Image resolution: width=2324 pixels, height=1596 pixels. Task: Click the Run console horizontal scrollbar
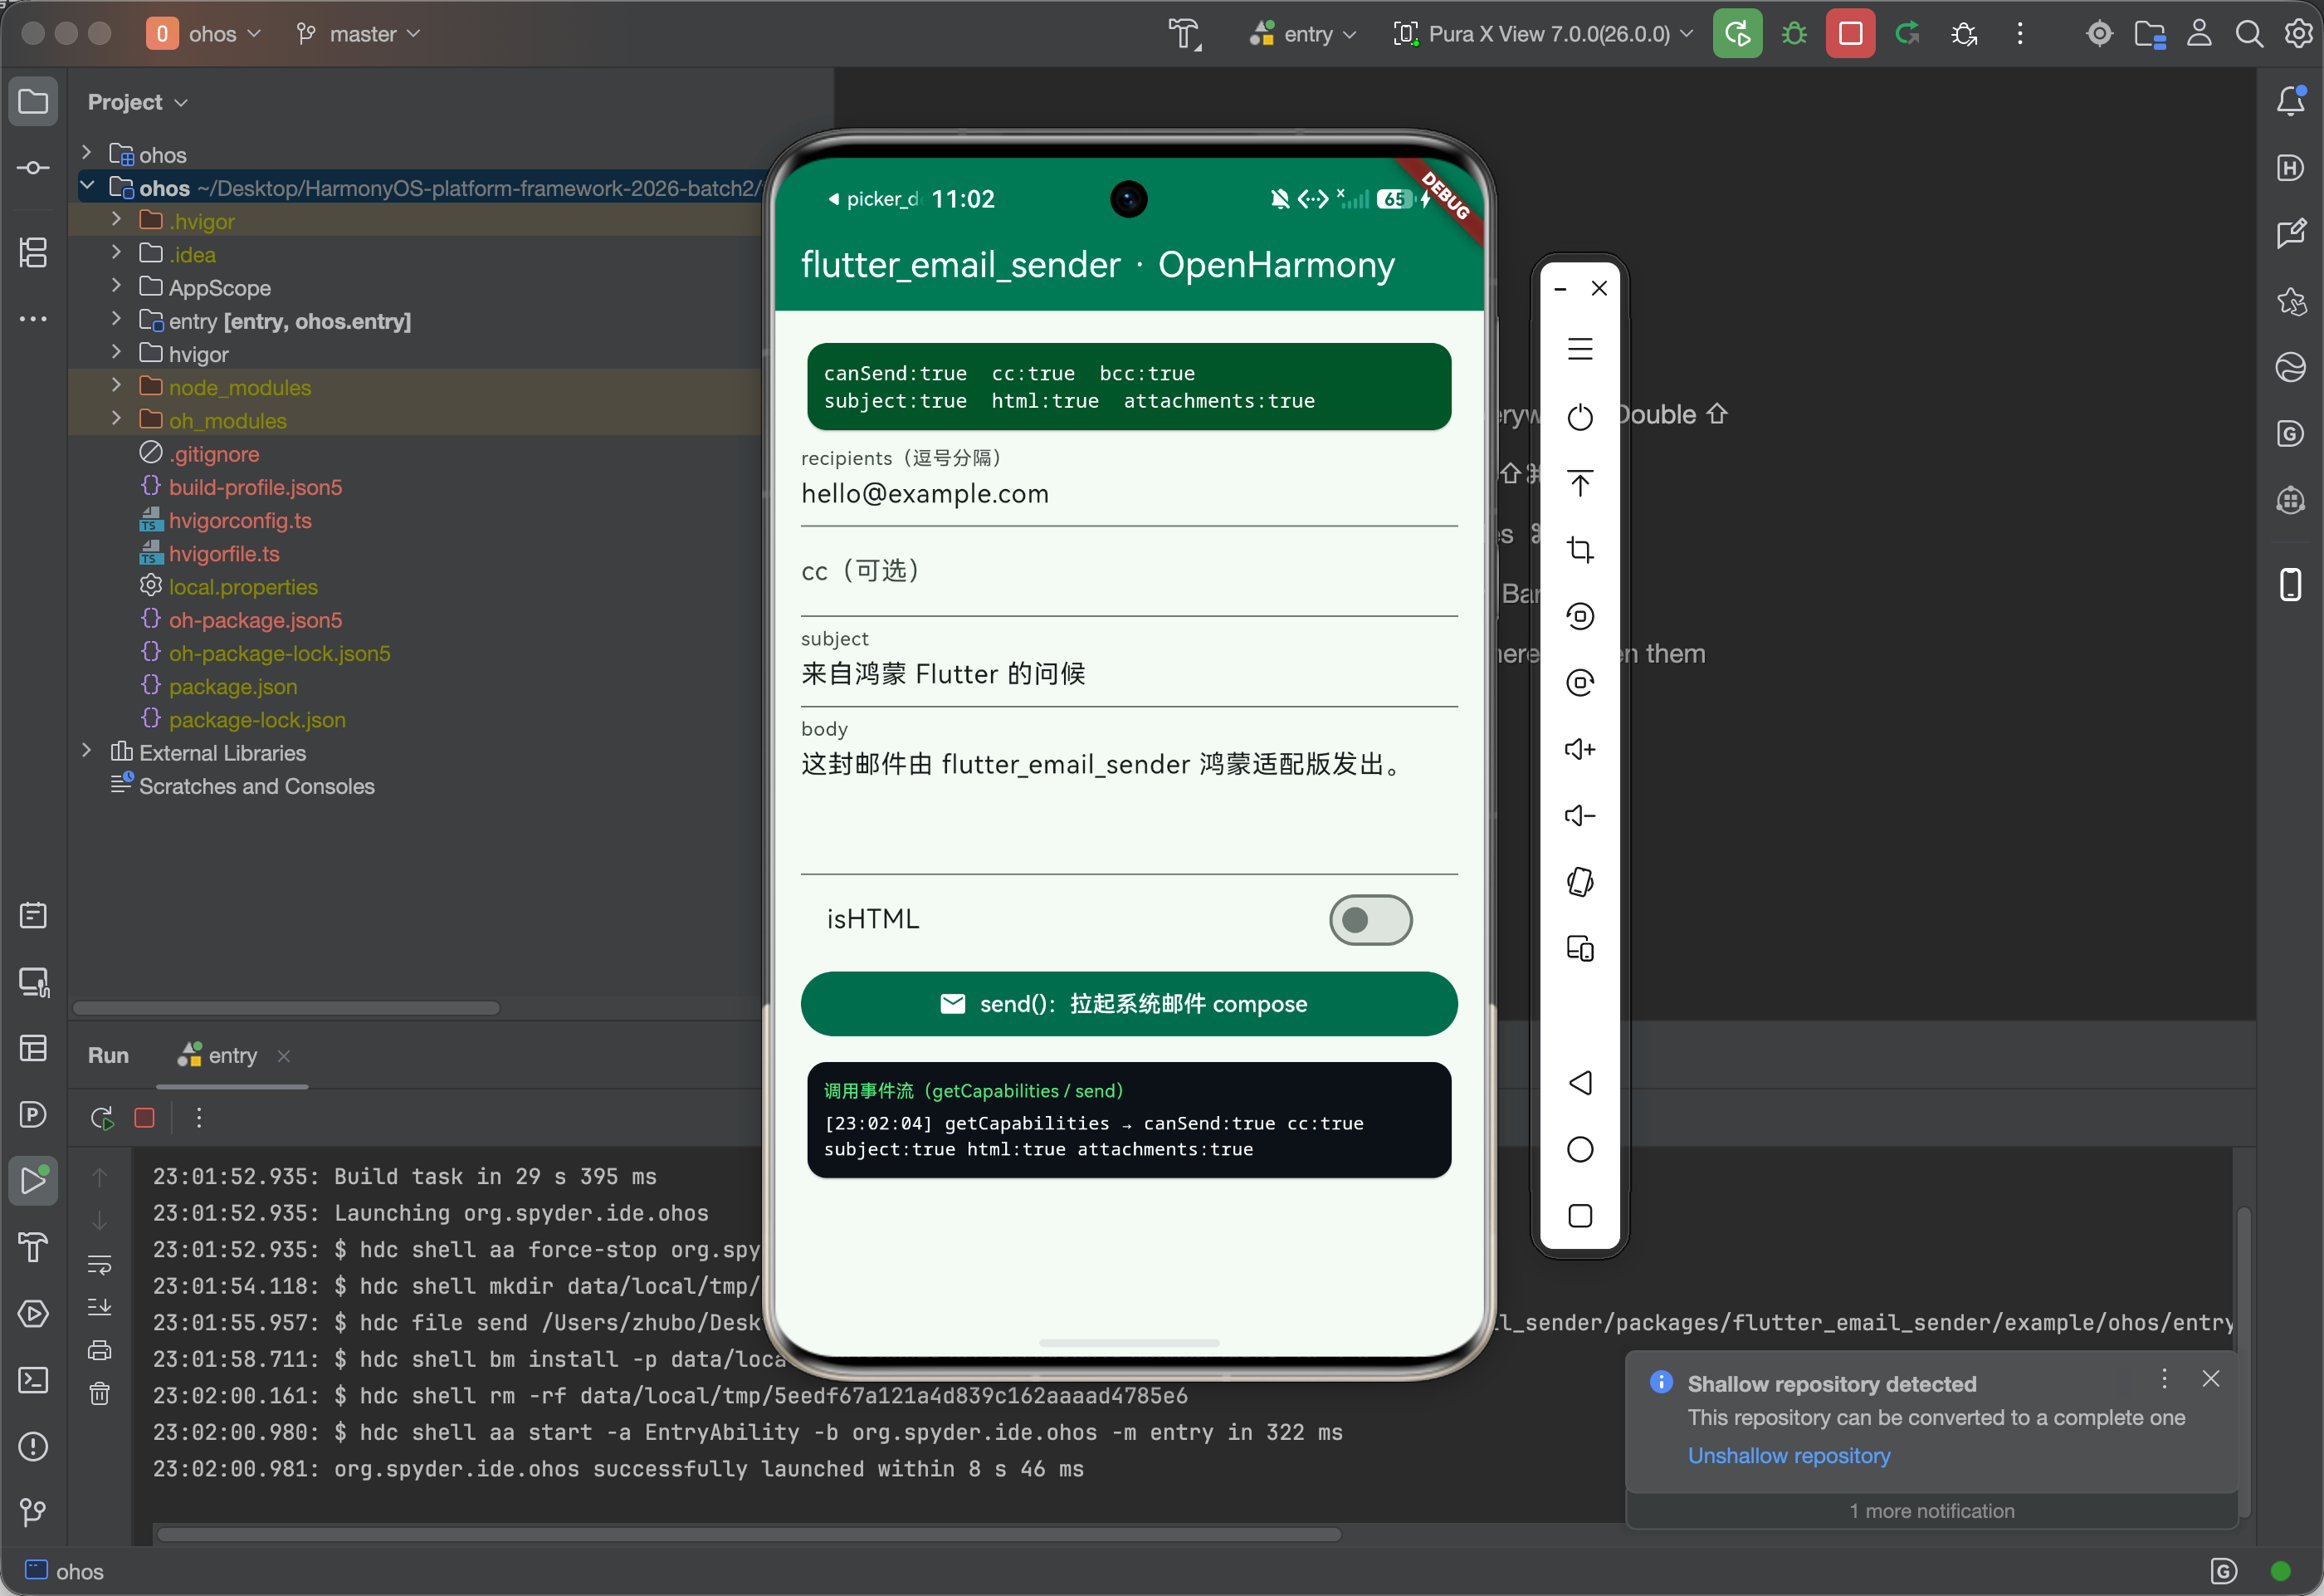pyautogui.click(x=749, y=1535)
